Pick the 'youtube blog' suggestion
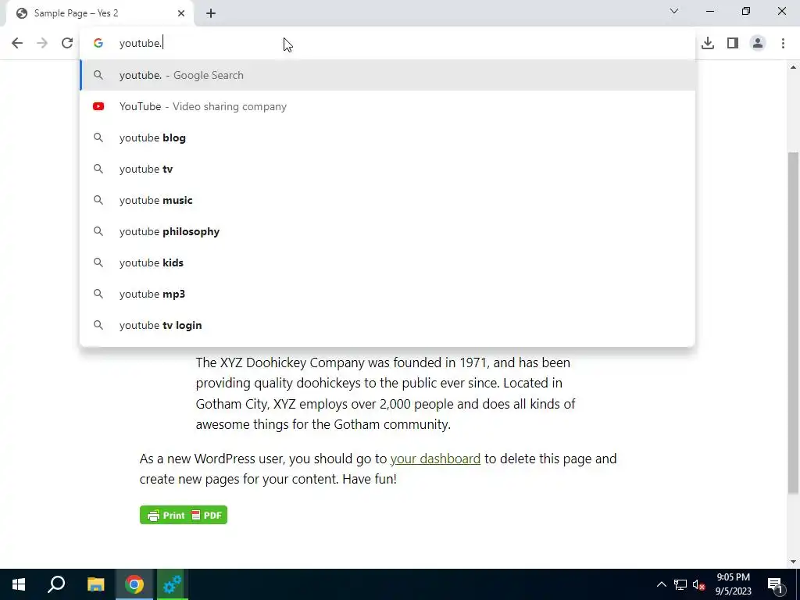The height and width of the screenshot is (600, 800). pos(387,137)
